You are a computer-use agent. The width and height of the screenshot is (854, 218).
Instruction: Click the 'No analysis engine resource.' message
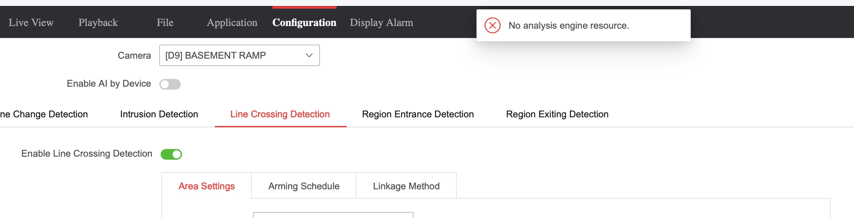click(569, 25)
